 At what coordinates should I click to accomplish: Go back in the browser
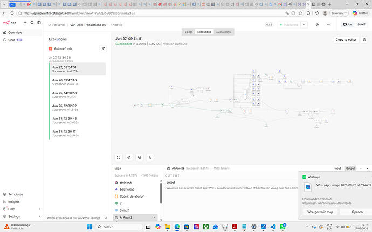[x=4, y=13]
